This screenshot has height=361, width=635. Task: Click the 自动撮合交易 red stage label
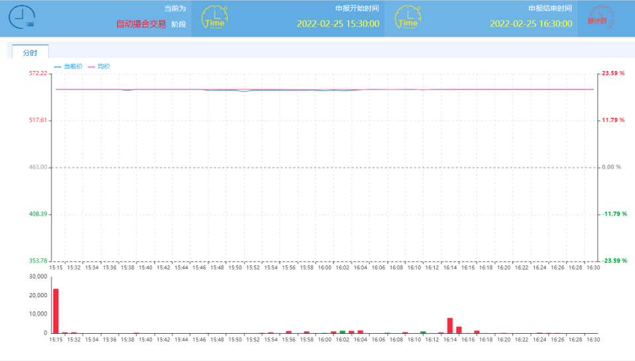click(x=141, y=24)
